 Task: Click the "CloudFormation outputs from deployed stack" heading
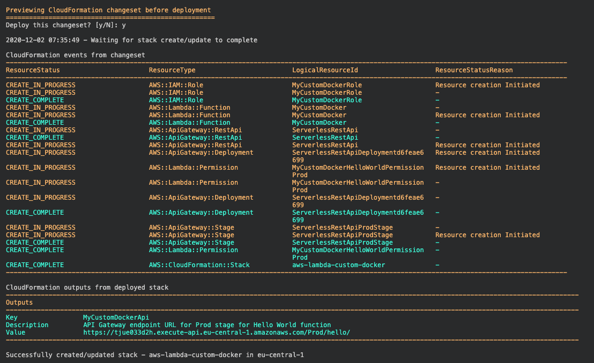(87, 288)
